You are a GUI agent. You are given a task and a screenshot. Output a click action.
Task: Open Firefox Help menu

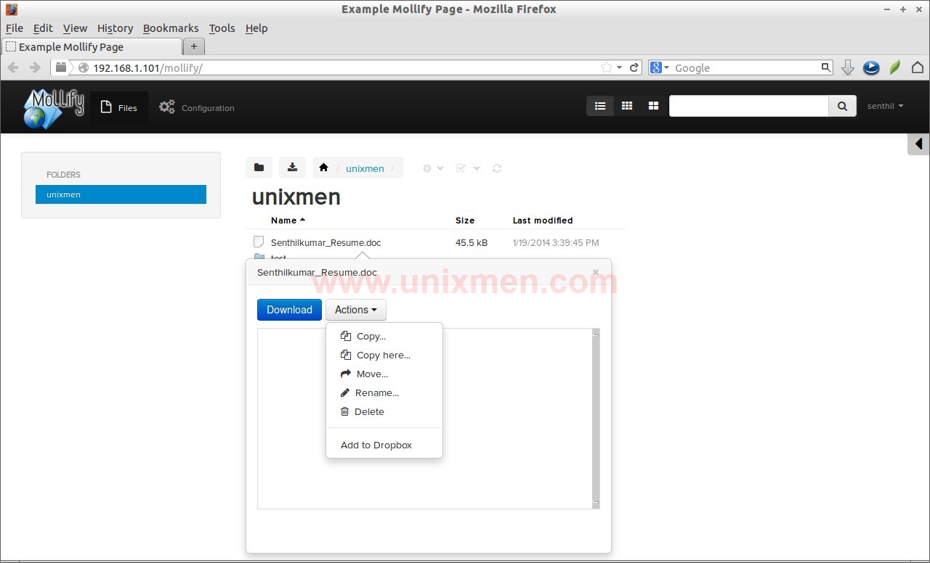256,28
